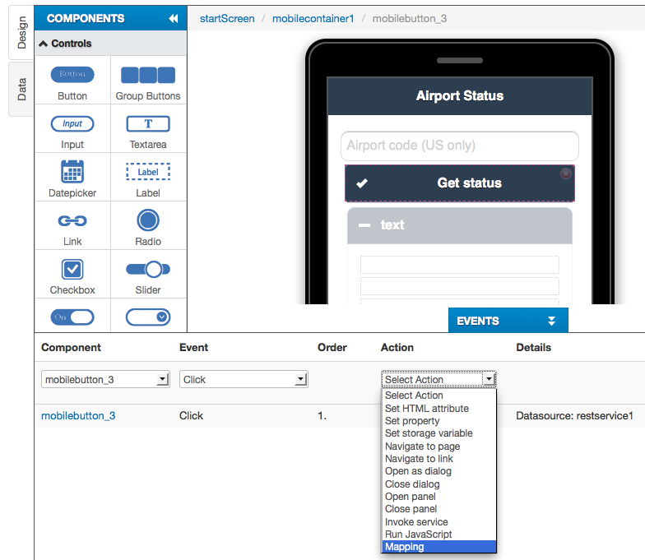Select the Radio component icon

148,220
